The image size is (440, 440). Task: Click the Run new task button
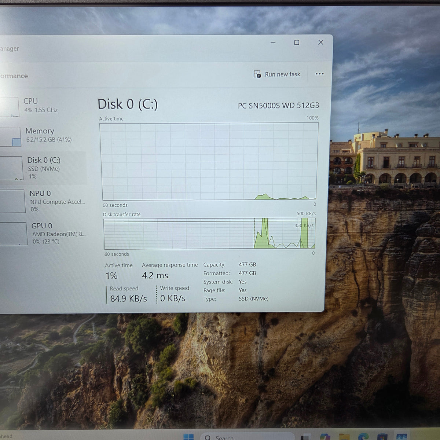277,74
